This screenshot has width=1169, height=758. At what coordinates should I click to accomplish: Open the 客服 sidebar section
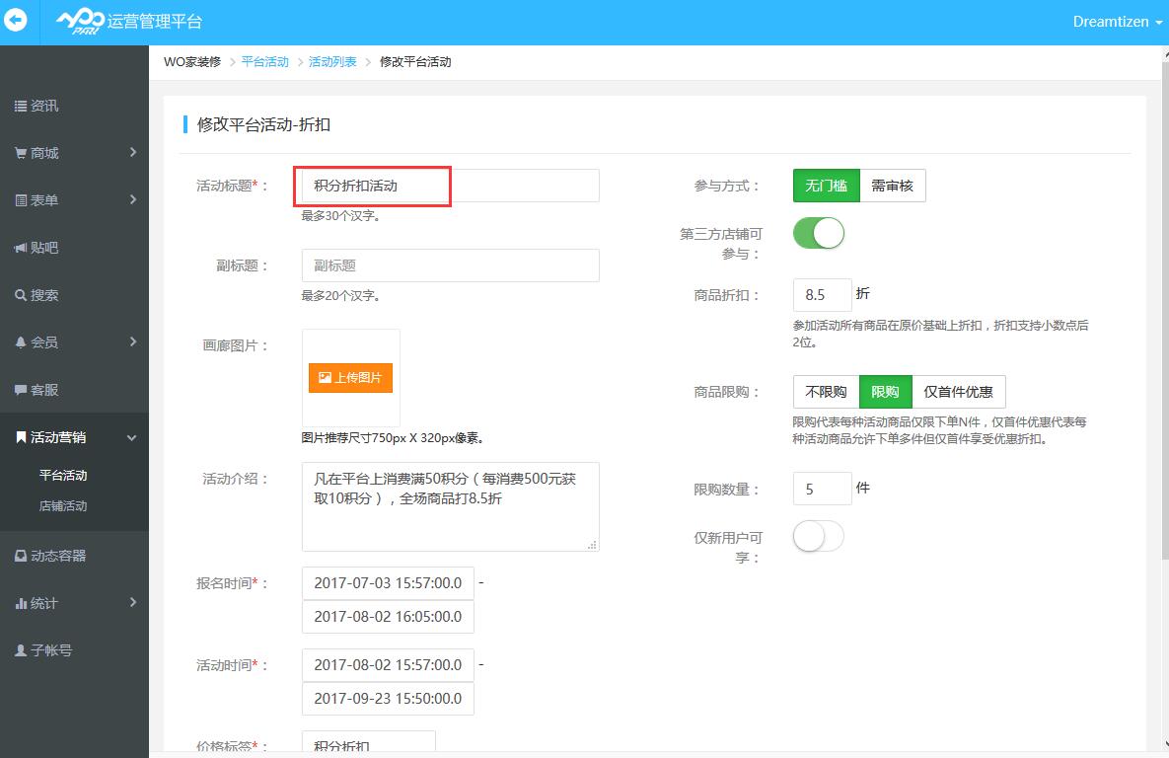(x=39, y=390)
